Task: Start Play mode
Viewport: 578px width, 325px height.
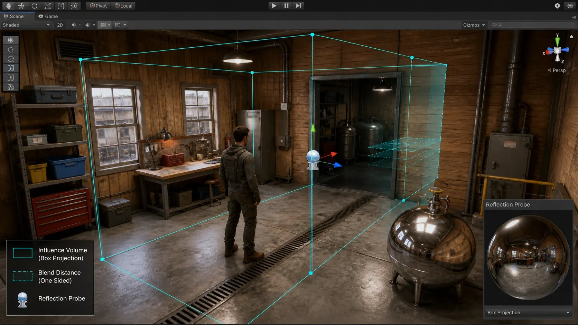Action: click(274, 6)
